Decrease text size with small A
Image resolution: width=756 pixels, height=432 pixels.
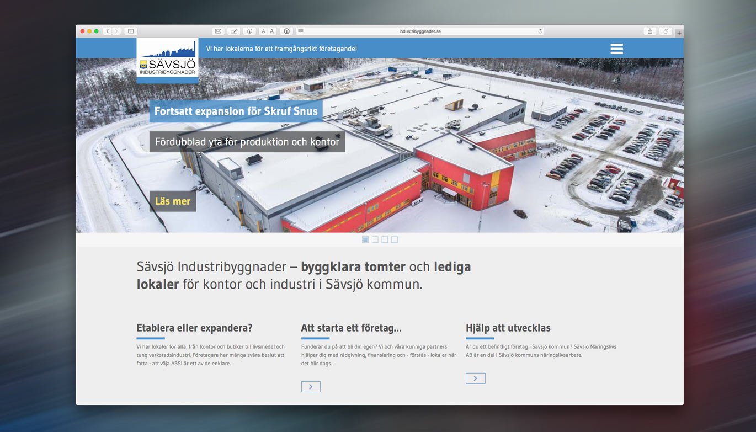tap(263, 31)
